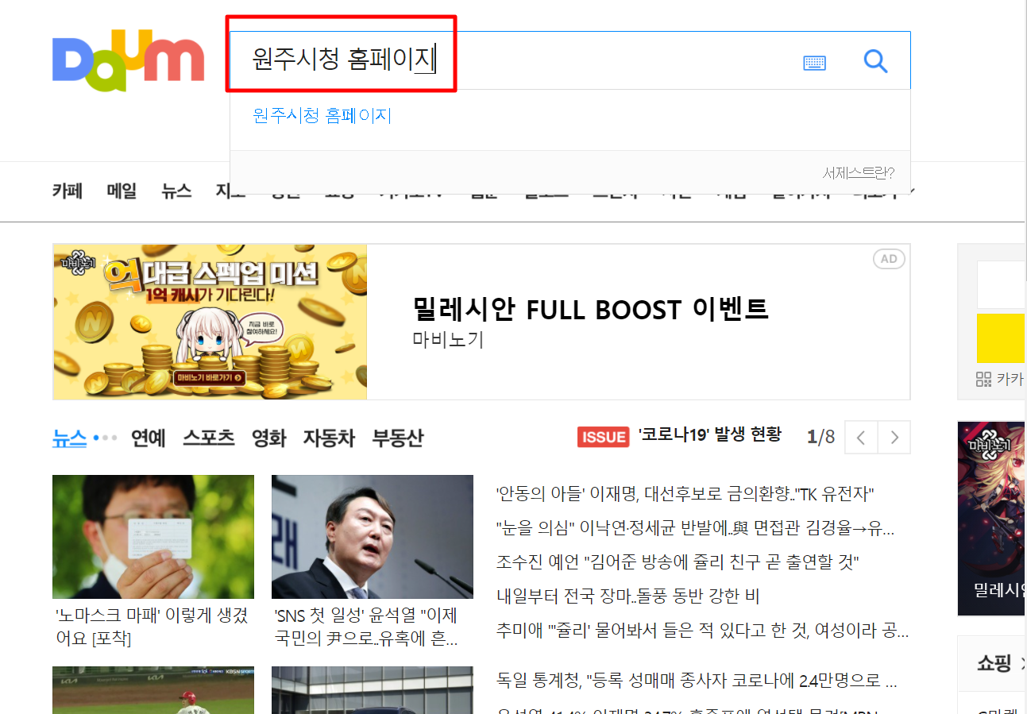Open headline 독일 통계청 등록 성매매 종사자

point(697,681)
